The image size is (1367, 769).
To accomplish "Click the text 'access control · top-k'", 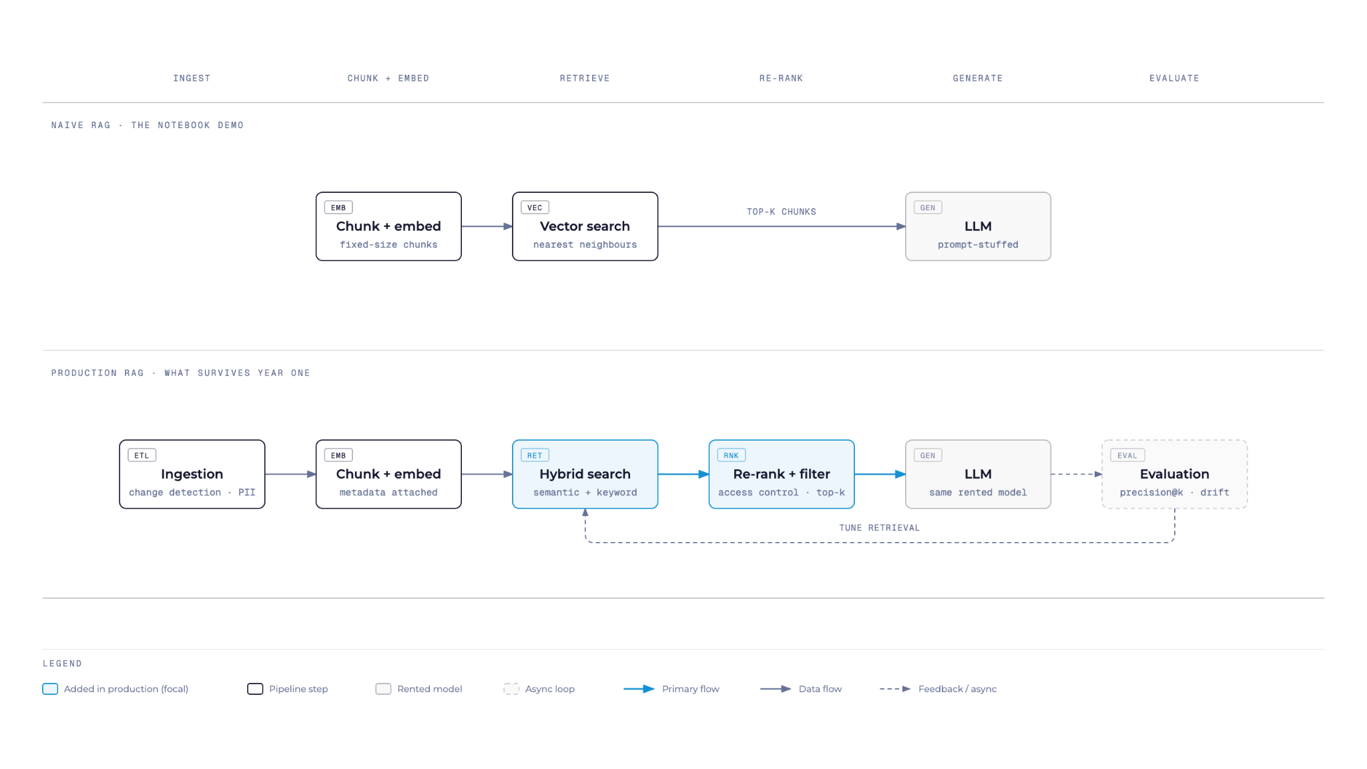I will pyautogui.click(x=782, y=493).
